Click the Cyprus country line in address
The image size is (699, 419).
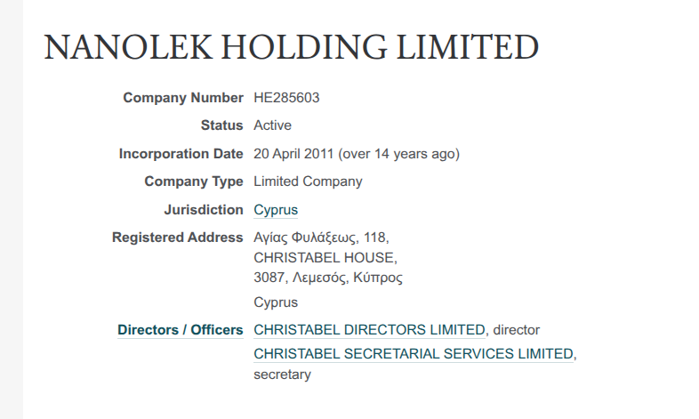276,302
